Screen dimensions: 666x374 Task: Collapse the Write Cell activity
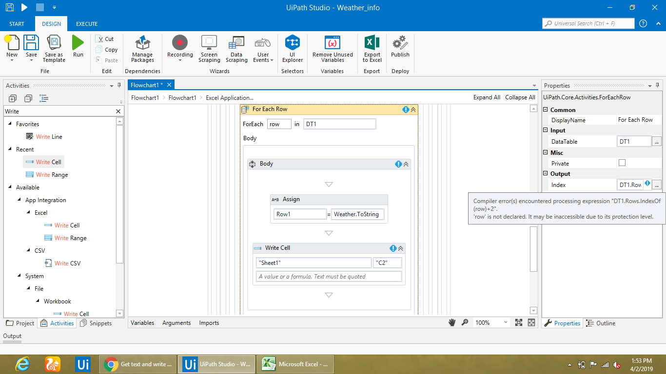tap(401, 248)
